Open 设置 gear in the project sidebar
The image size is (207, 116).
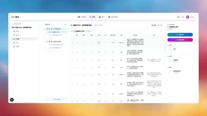(x=17, y=46)
